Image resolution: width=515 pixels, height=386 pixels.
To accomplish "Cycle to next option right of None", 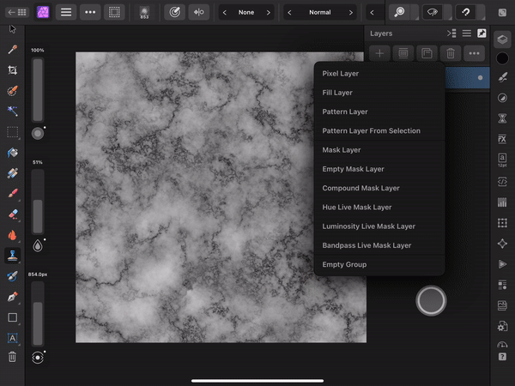I will click(x=269, y=13).
